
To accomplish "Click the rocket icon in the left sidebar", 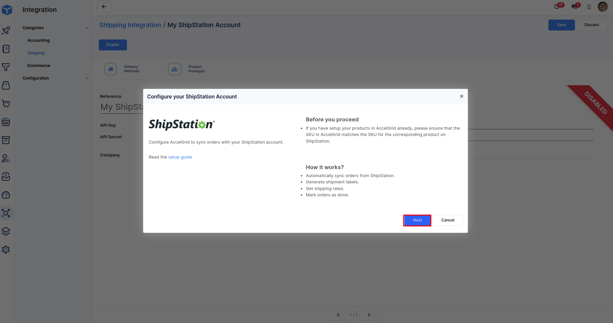I will tap(6, 31).
